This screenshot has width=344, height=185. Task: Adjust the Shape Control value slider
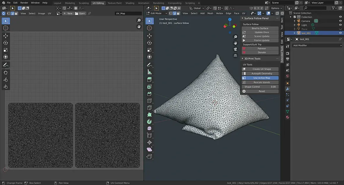260,87
